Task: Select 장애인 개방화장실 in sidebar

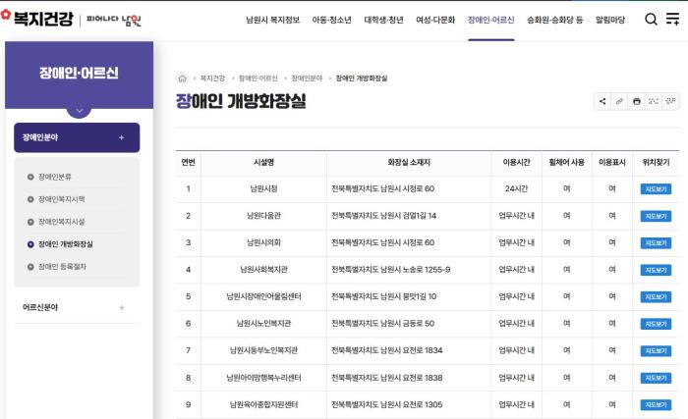Action: tap(66, 244)
